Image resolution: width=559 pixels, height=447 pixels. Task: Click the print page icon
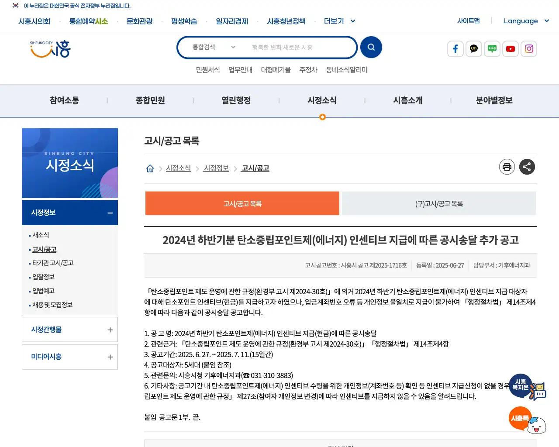click(507, 167)
